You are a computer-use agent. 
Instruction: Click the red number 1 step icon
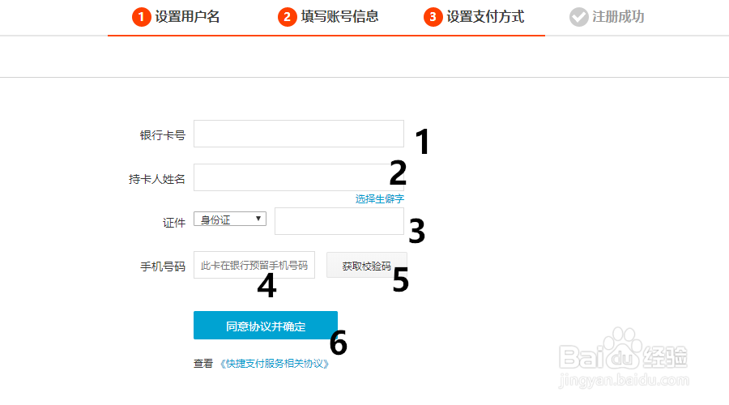[x=141, y=17]
